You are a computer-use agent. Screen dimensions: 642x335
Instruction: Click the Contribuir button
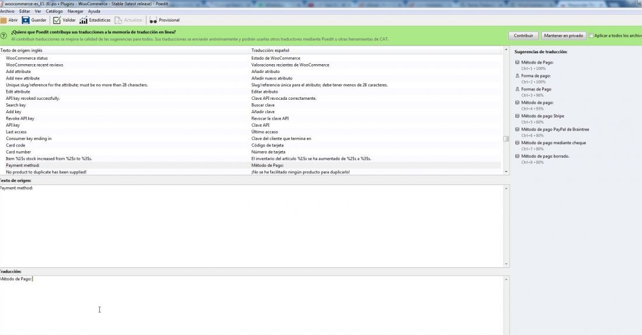pyautogui.click(x=524, y=36)
